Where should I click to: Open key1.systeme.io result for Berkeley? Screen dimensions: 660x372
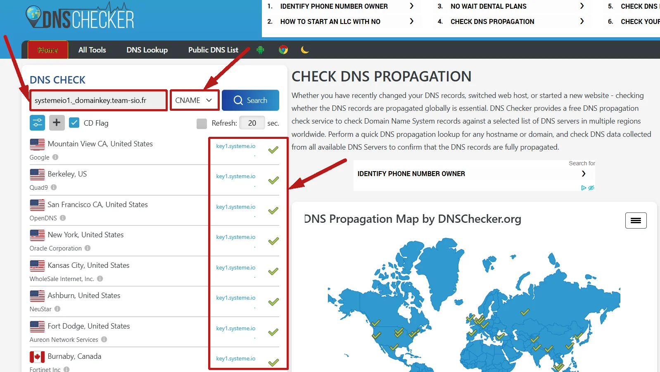click(236, 176)
